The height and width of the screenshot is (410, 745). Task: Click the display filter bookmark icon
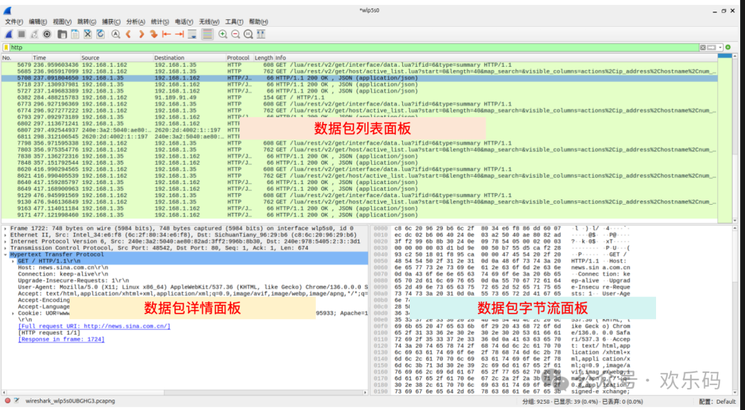[x=6, y=48]
